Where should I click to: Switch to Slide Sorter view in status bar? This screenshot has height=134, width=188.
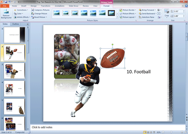click(148, 132)
